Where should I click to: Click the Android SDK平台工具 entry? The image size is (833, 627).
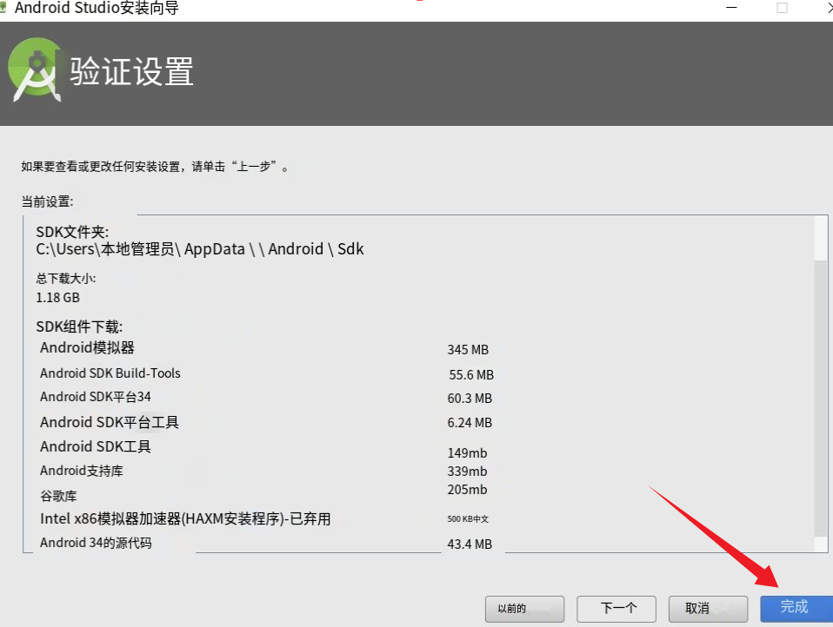[110, 422]
